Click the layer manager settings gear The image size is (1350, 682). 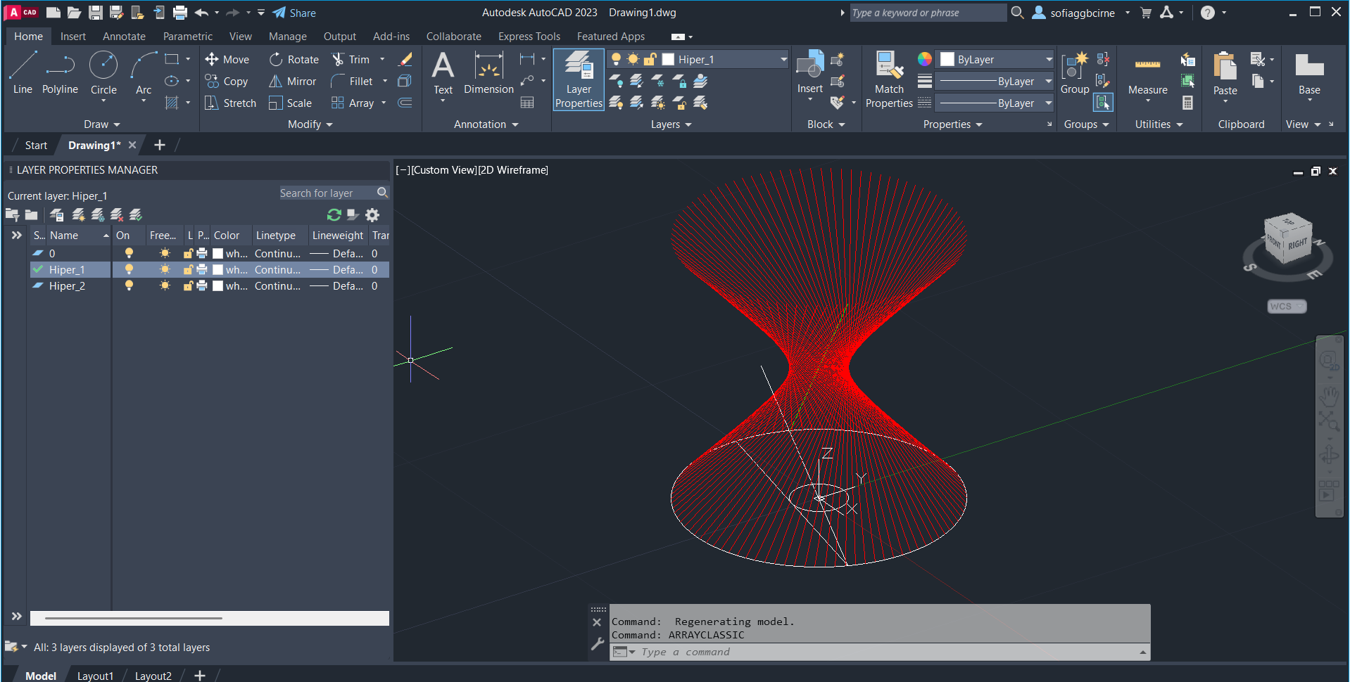(372, 215)
